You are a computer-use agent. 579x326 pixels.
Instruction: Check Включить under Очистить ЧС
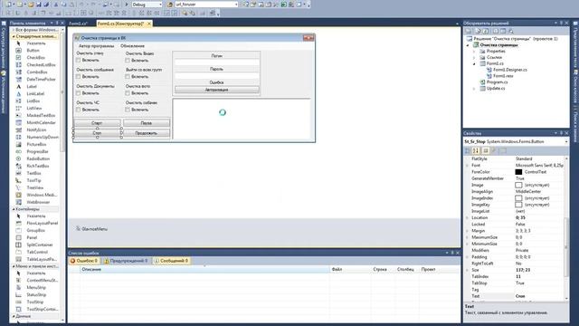pos(78,110)
